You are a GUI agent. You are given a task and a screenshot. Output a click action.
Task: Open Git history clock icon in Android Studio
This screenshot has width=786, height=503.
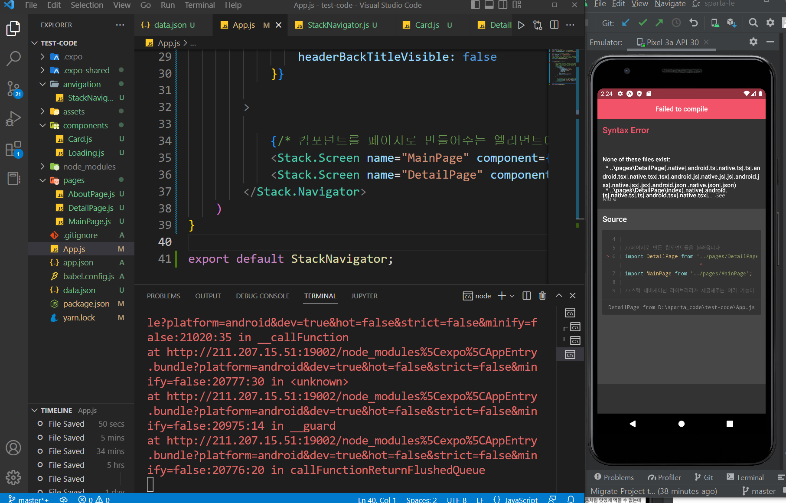(676, 23)
